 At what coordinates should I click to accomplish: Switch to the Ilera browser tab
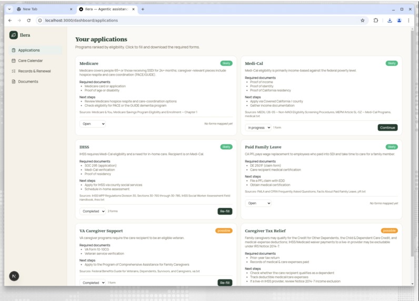coord(107,9)
